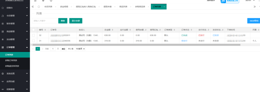Expand the 控制台 sidebar menu arrow

tap(27, 8)
